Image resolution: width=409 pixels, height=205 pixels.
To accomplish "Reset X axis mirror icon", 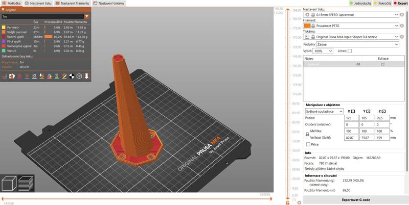I will (x=353, y=111).
